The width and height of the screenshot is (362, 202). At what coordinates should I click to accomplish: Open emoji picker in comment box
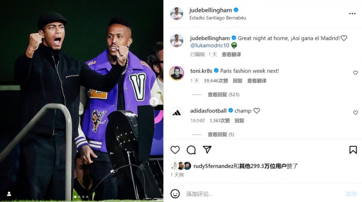(175, 194)
